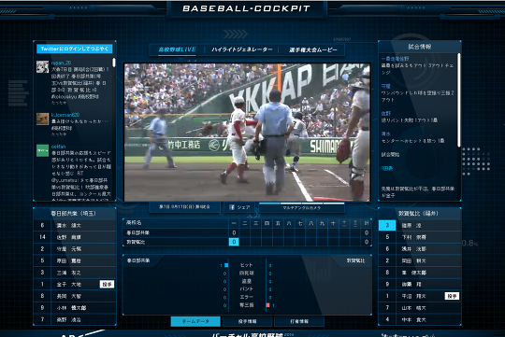Click the live baseball video player
The height and width of the screenshot is (337, 505).
[247, 133]
